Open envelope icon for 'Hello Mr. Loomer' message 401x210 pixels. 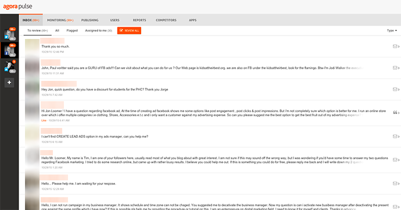point(396,160)
